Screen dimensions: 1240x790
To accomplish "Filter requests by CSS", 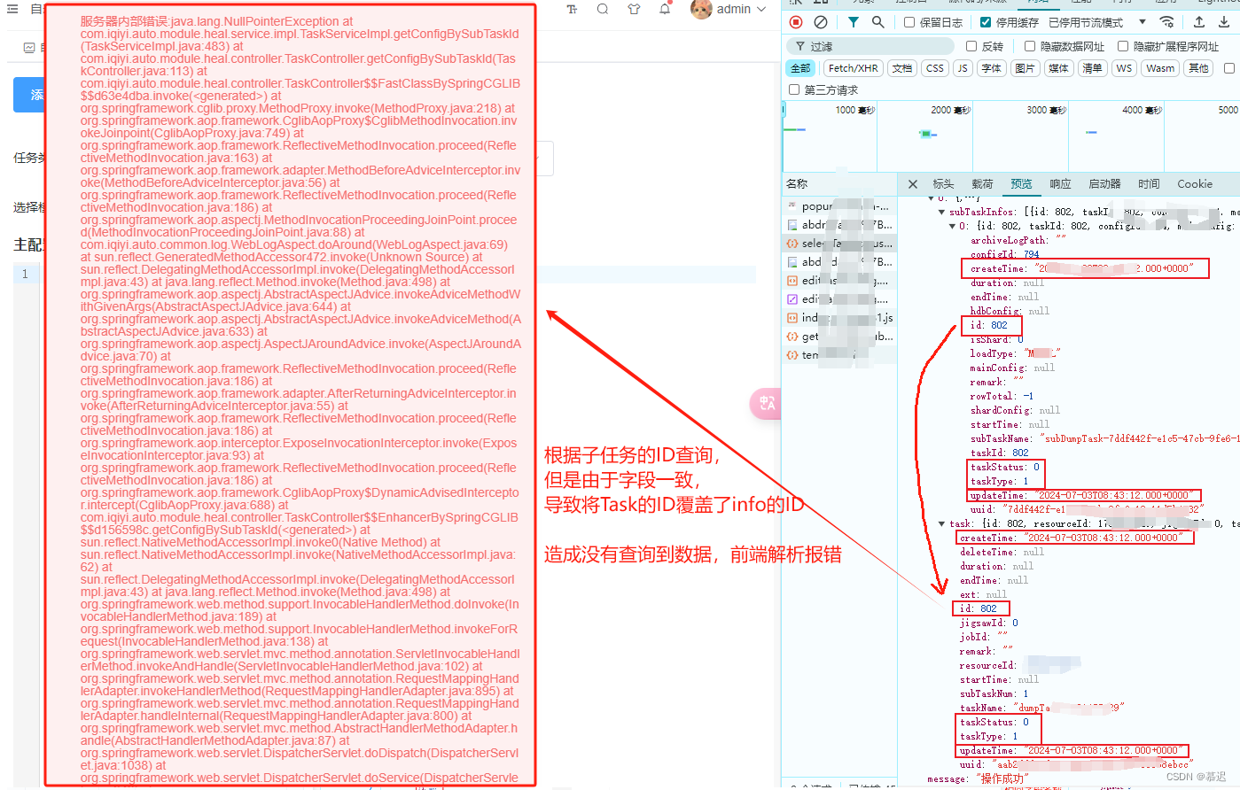I will pyautogui.click(x=935, y=68).
